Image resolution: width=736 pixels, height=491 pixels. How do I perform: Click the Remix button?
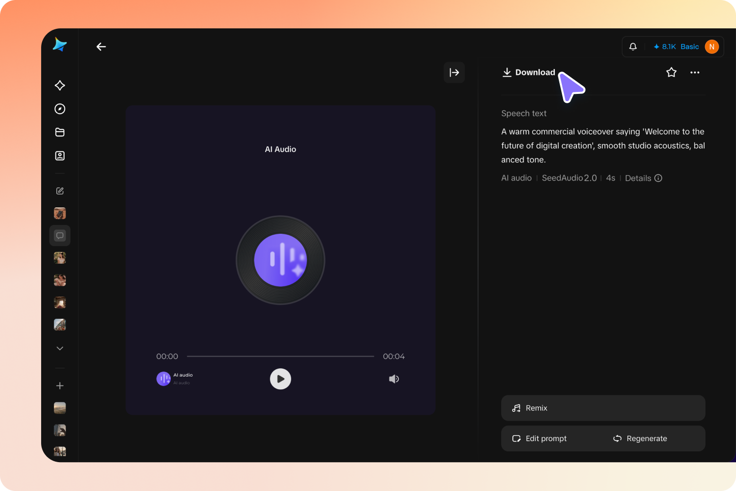click(x=603, y=408)
